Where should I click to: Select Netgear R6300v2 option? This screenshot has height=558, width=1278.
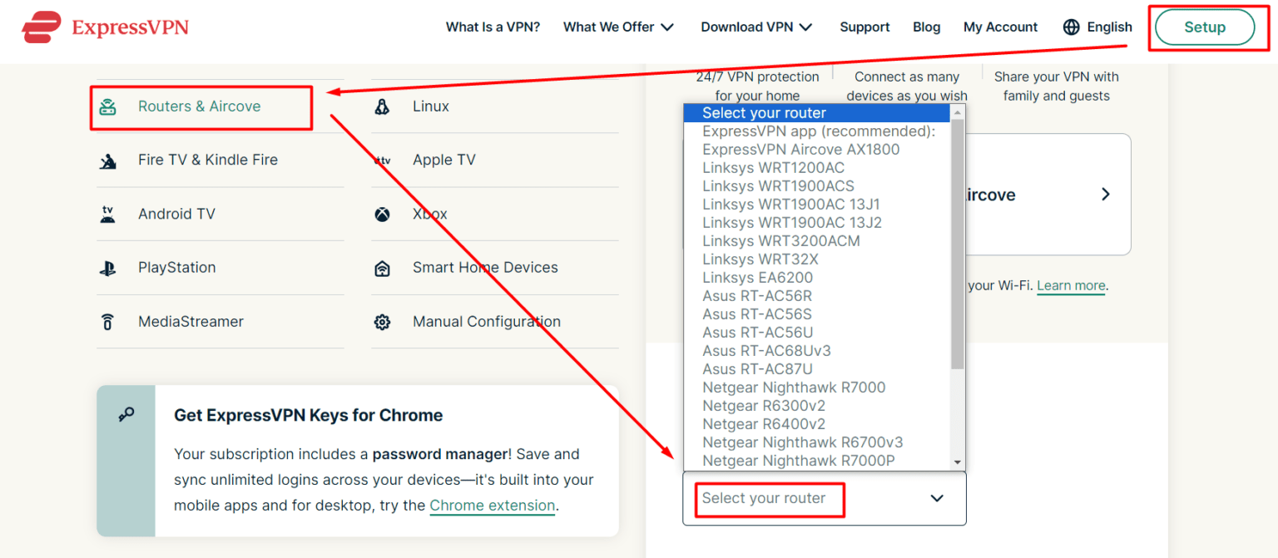pos(817,406)
